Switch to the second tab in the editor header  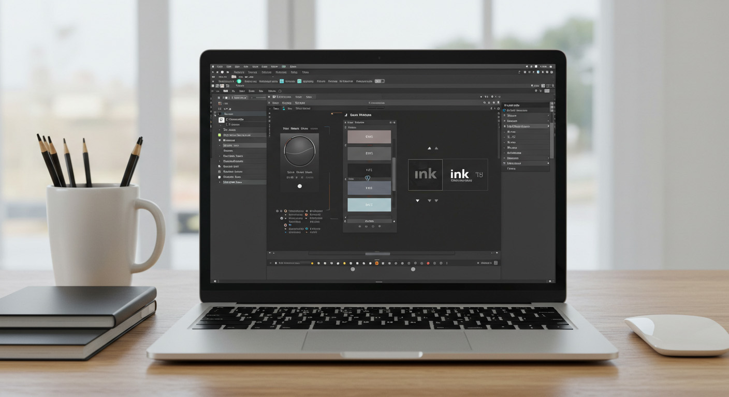coord(299,97)
